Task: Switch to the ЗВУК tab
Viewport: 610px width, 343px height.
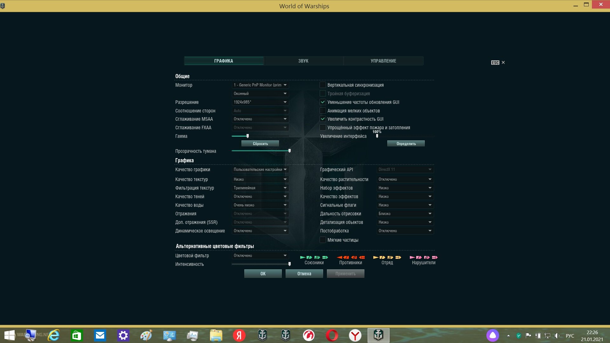Action: [x=303, y=61]
